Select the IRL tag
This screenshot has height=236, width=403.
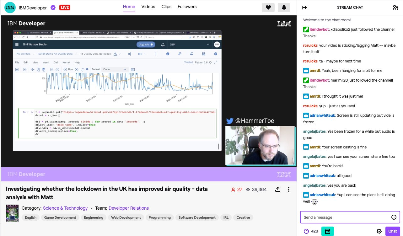(226, 217)
